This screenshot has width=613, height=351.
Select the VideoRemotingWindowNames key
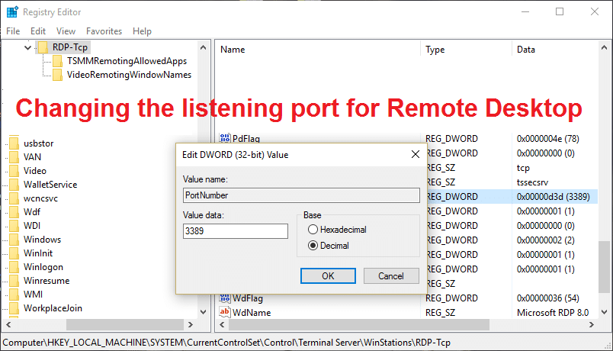coord(129,75)
